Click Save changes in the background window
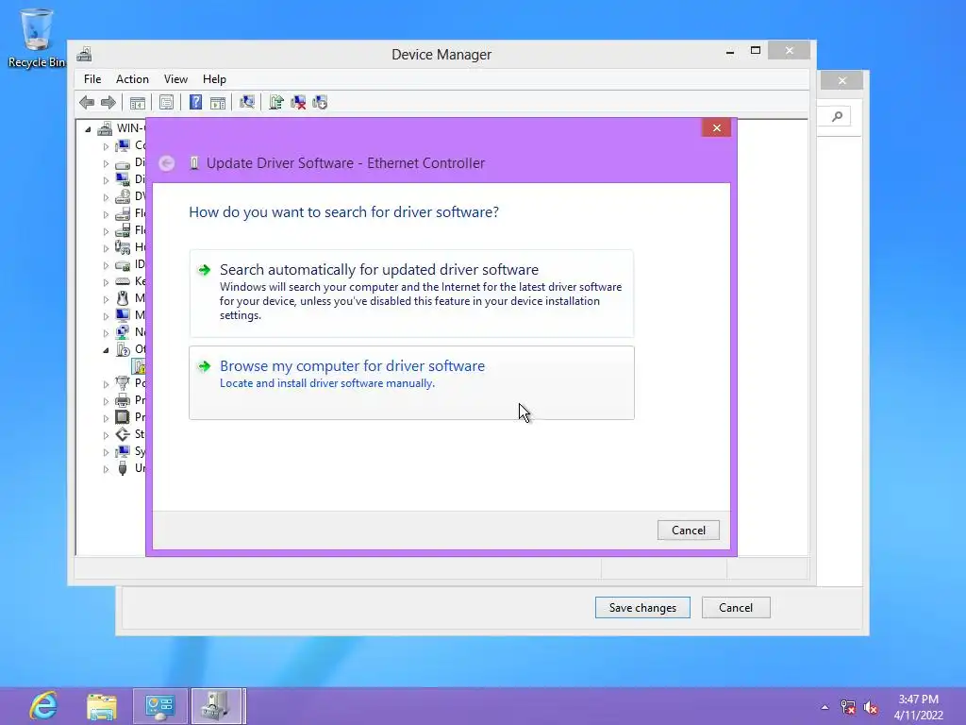Screen dimensions: 966x725 coord(642,608)
